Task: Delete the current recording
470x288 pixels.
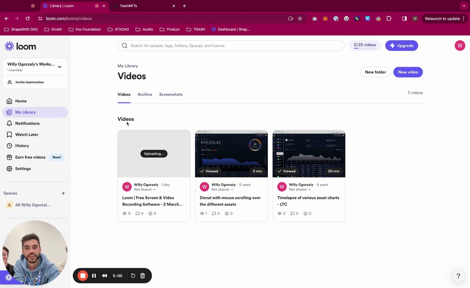Action: pos(142,276)
